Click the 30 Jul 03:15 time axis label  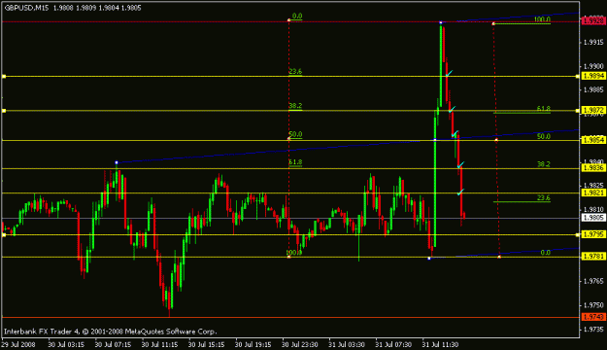(x=66, y=344)
